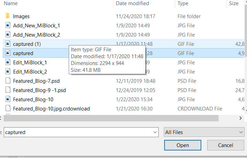The image size is (247, 158).
Task: Click the Featured_Blog-10 JPG image icon
Action: pyautogui.click(x=8, y=99)
